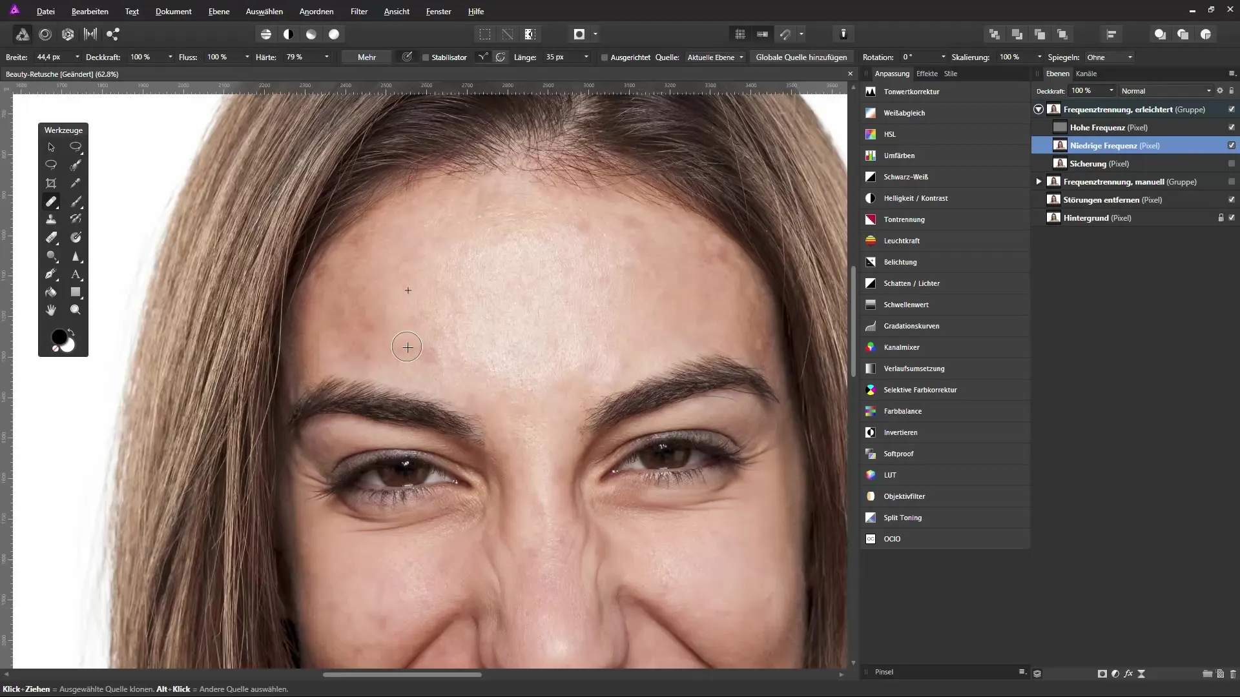Select the Color Picker eyedropper tool
Image resolution: width=1240 pixels, height=697 pixels.
[x=76, y=183]
